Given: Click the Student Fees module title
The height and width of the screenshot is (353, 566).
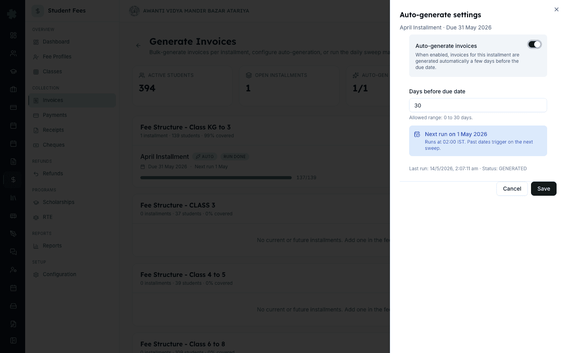Looking at the screenshot, I should pyautogui.click(x=67, y=11).
